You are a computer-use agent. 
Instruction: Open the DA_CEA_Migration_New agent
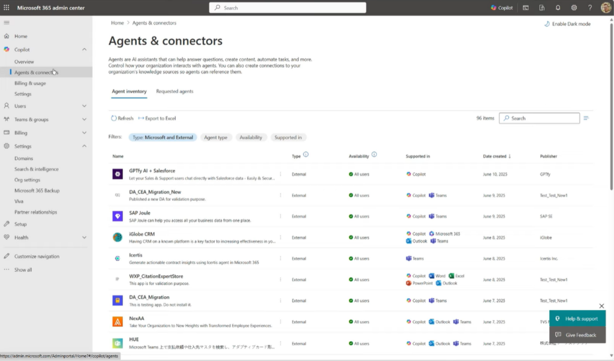pyautogui.click(x=155, y=192)
